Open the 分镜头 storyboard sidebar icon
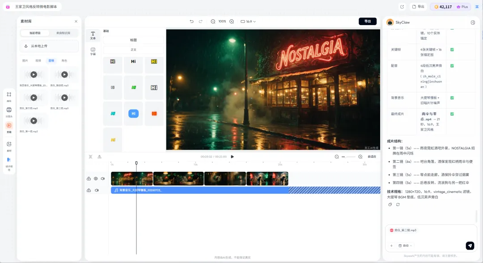Image resolution: width=483 pixels, height=263 pixels. tap(9, 112)
